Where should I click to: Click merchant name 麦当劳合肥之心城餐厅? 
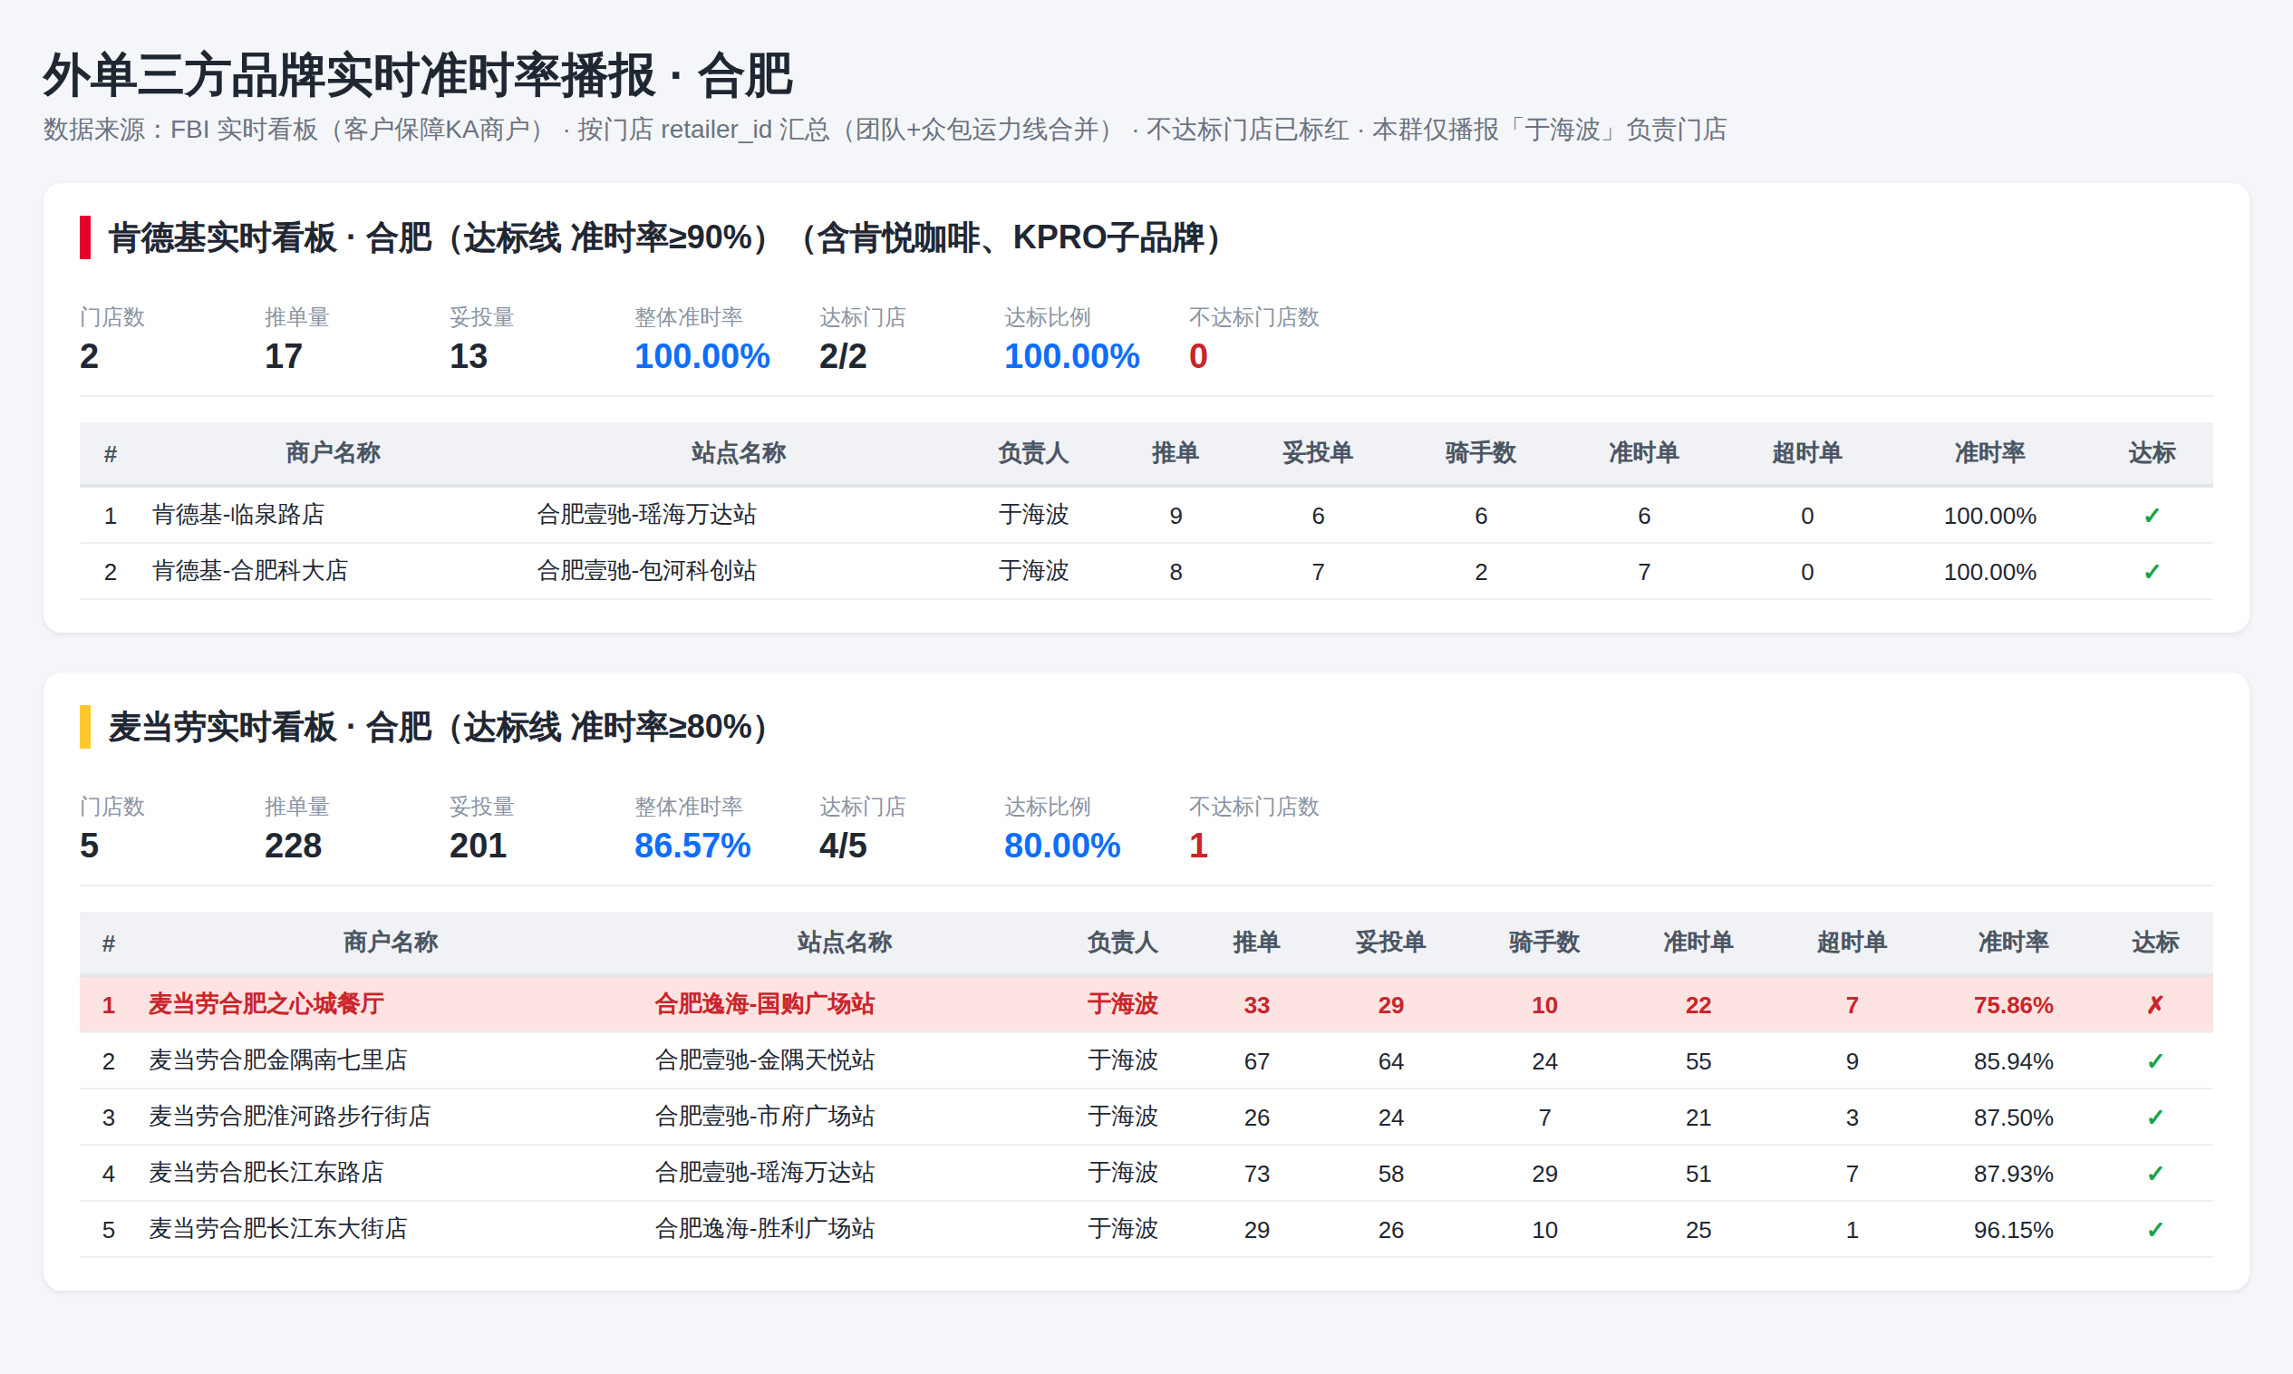coord(266,1004)
